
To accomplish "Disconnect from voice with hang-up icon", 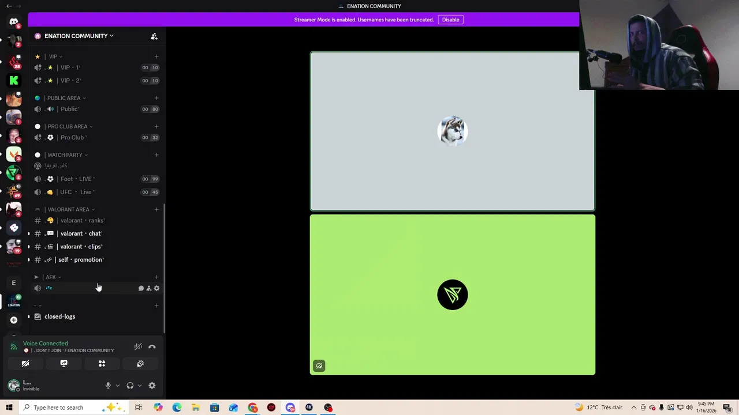I will pos(152,347).
